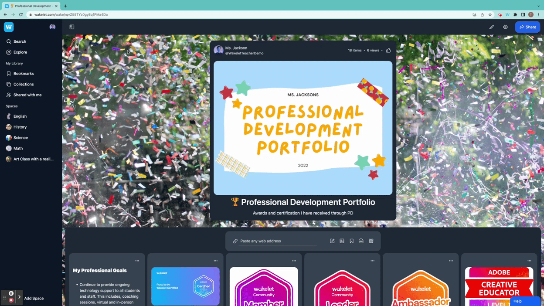This screenshot has height=306, width=544.
Task: Toggle the sidebar panel icon
Action: click(72, 27)
